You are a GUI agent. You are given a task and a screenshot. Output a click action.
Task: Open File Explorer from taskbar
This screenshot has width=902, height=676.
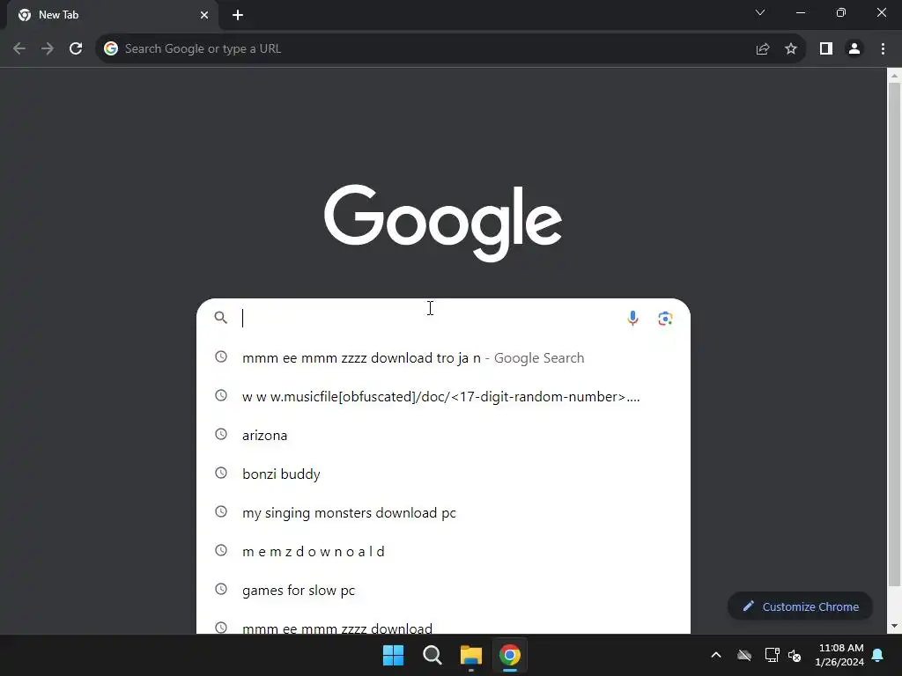471,655
